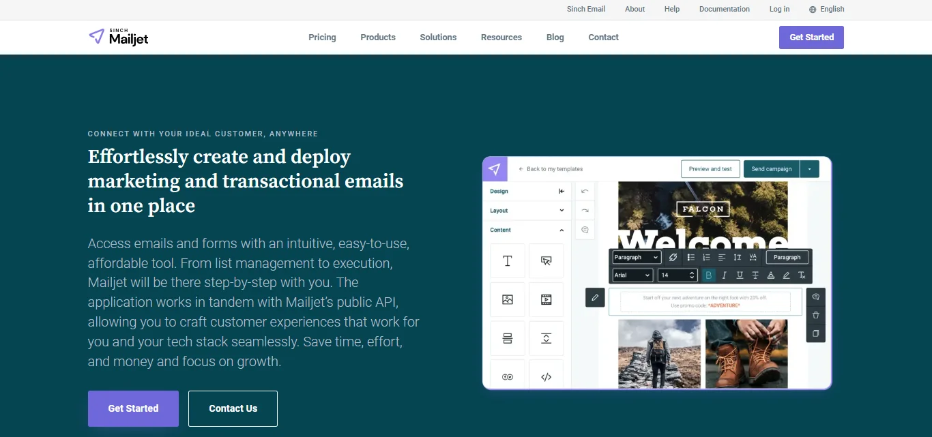Click the undo arrow in editor
Image resolution: width=932 pixels, height=437 pixels.
click(585, 192)
